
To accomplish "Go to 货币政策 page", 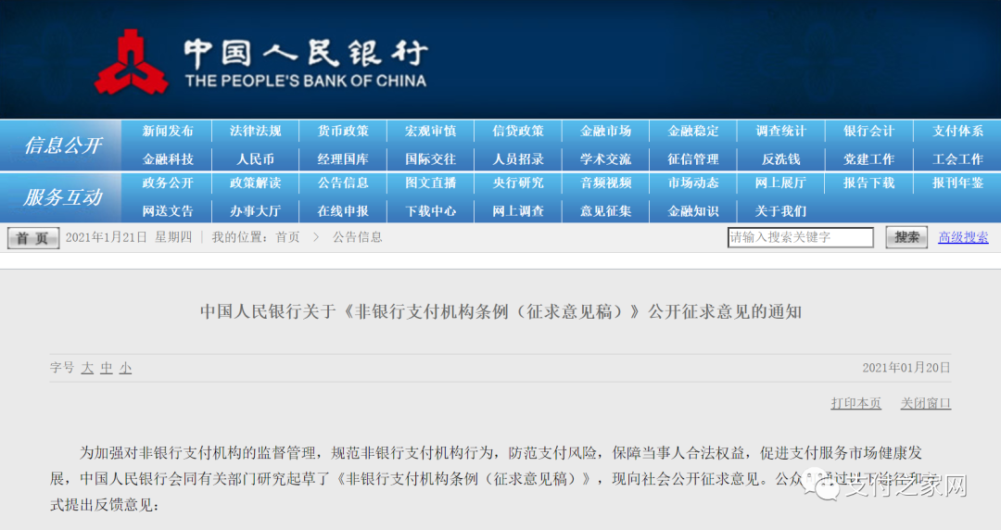I will tap(344, 131).
